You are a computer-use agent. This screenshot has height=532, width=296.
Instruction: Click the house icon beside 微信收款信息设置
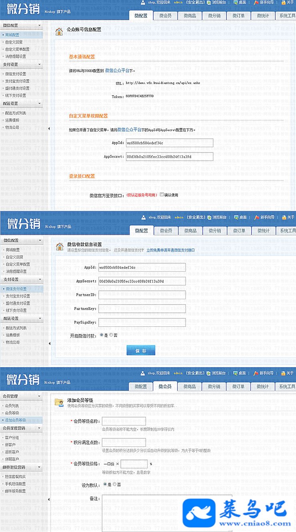point(60,246)
